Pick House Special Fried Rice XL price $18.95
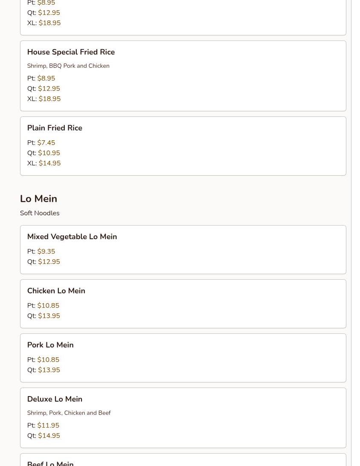The height and width of the screenshot is (466, 360). (49, 99)
